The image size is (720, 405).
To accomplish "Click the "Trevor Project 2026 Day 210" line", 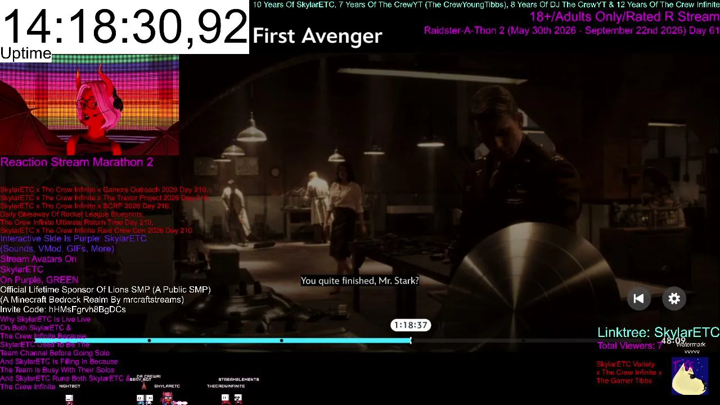I will tap(105, 198).
